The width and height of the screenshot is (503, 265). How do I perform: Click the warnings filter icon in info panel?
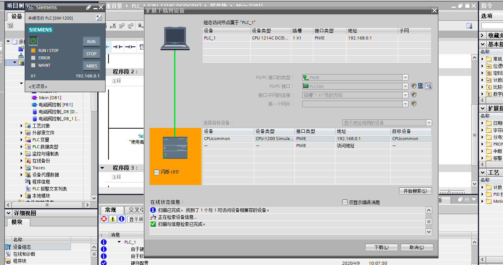click(113, 219)
